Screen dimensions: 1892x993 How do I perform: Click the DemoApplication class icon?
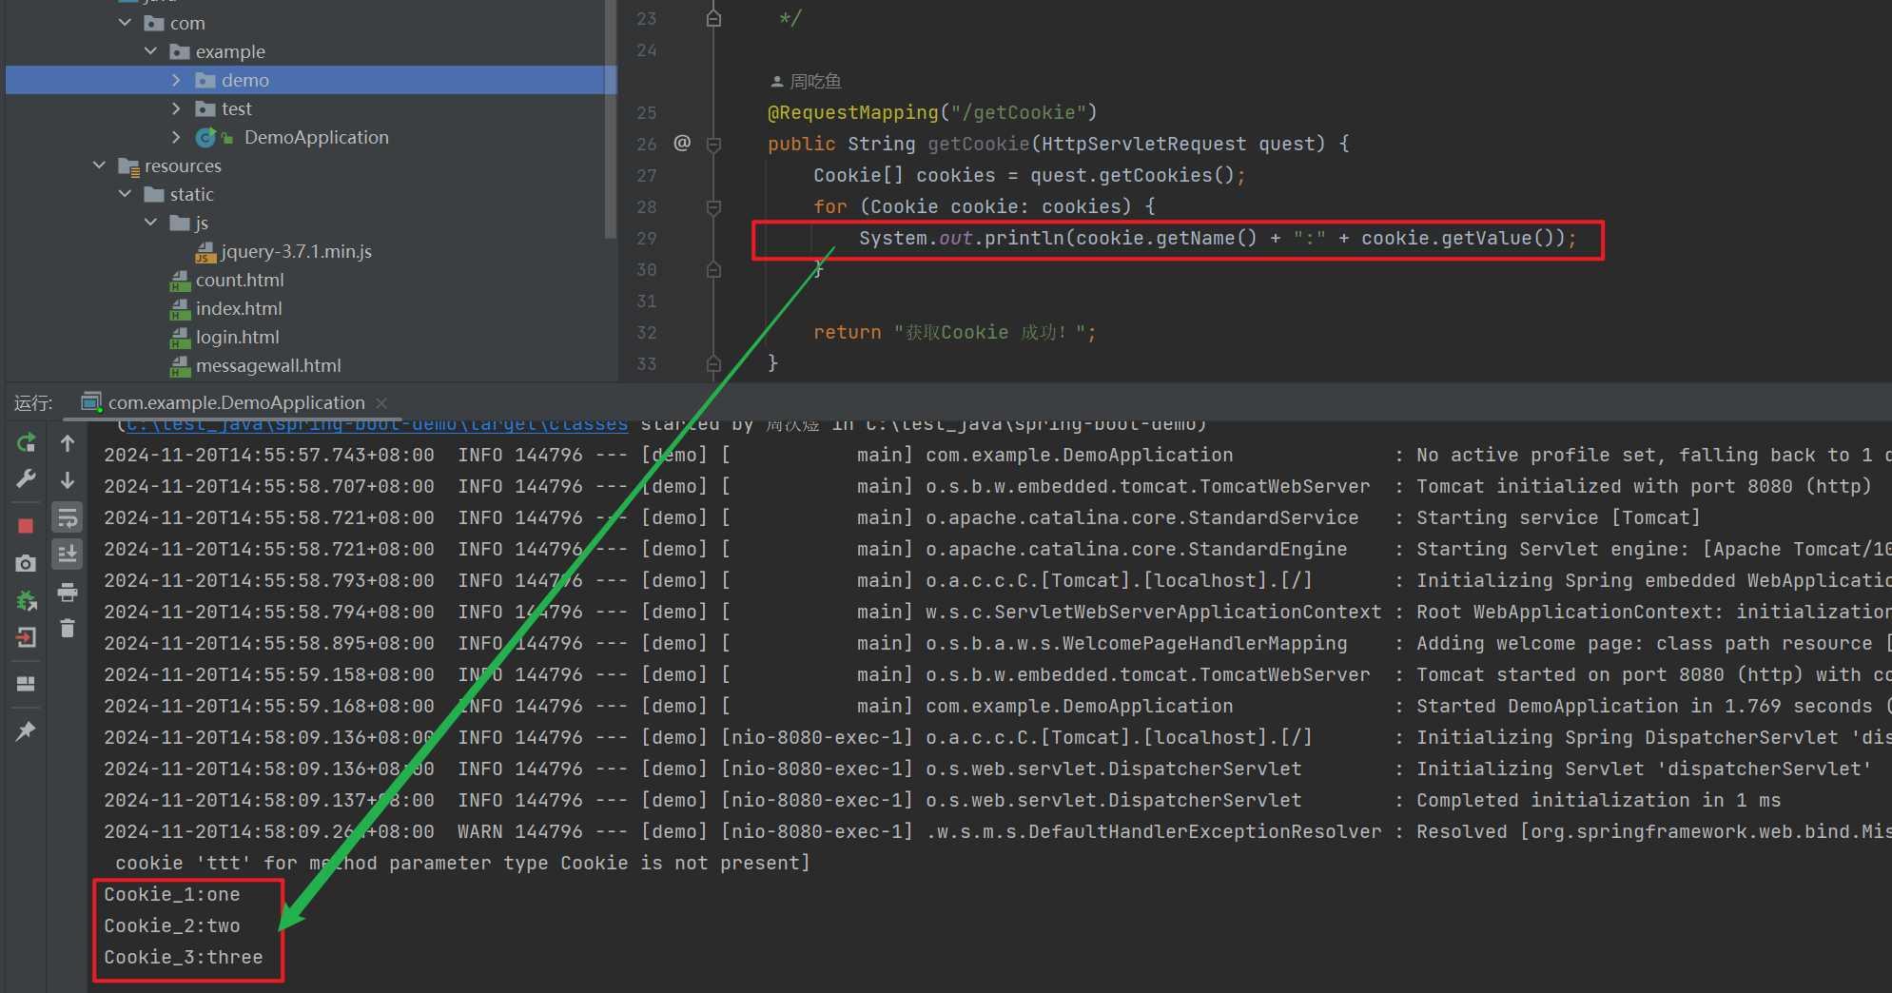[x=205, y=138]
